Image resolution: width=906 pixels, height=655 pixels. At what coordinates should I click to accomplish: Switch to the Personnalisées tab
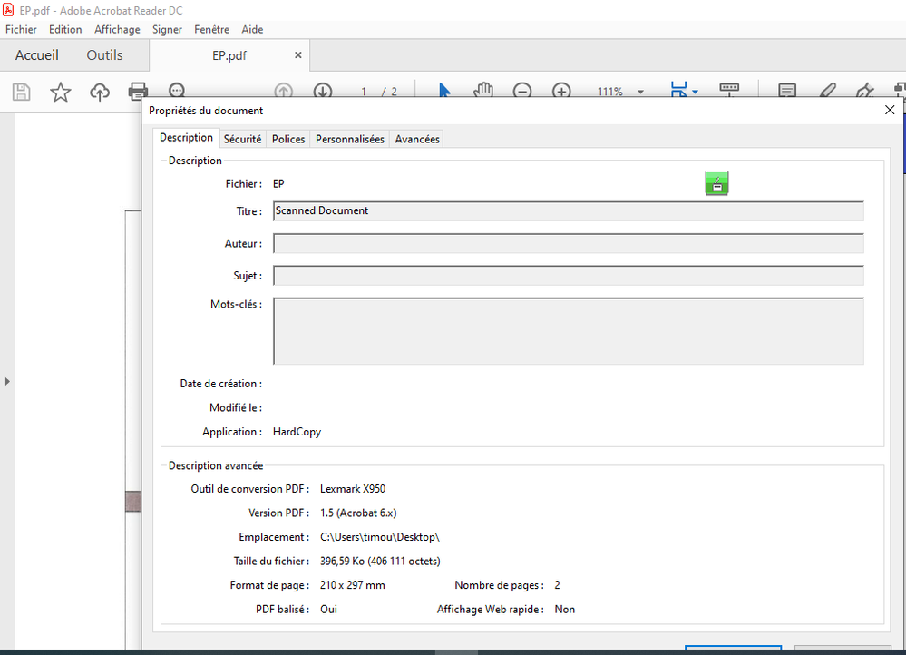pos(348,138)
